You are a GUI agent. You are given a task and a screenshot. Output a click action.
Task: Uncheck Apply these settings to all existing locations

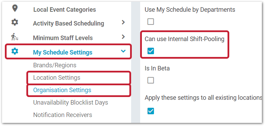coord(151,111)
